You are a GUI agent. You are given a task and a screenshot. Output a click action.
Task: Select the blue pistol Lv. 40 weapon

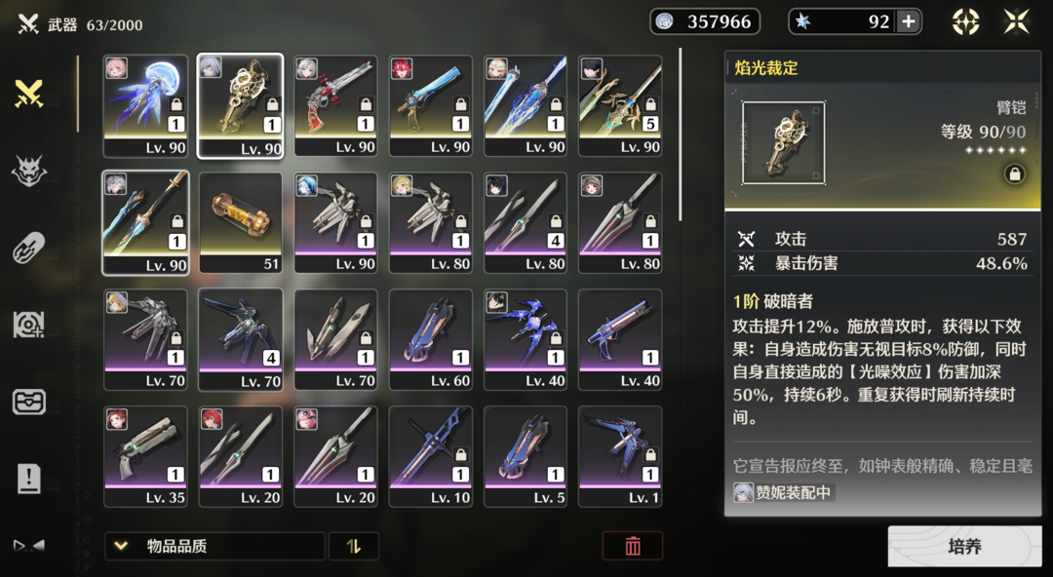pyautogui.click(x=620, y=340)
